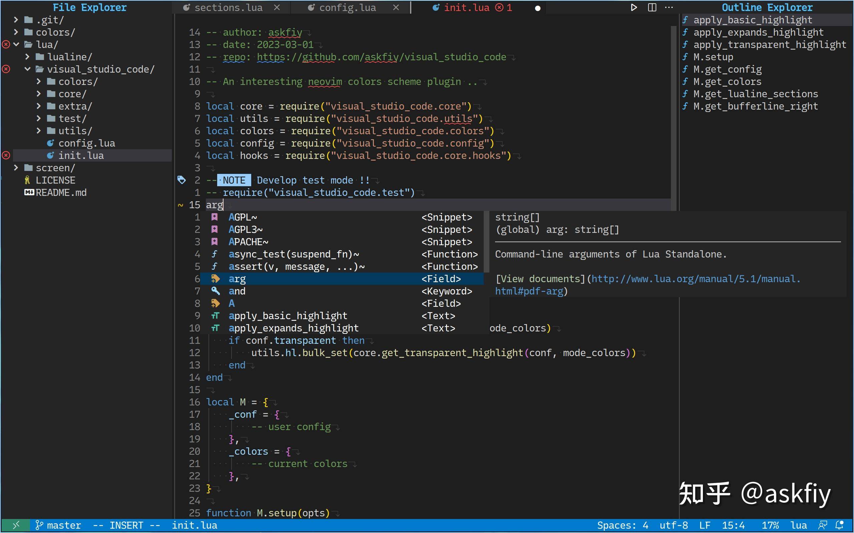Screen dimensions: 854x533
Task: Click the error icon beside lua/ folder
Action: [6, 44]
